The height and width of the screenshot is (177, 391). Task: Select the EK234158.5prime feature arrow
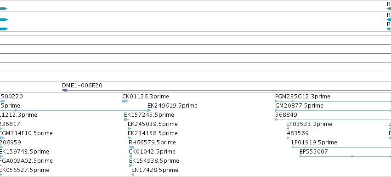point(130,138)
